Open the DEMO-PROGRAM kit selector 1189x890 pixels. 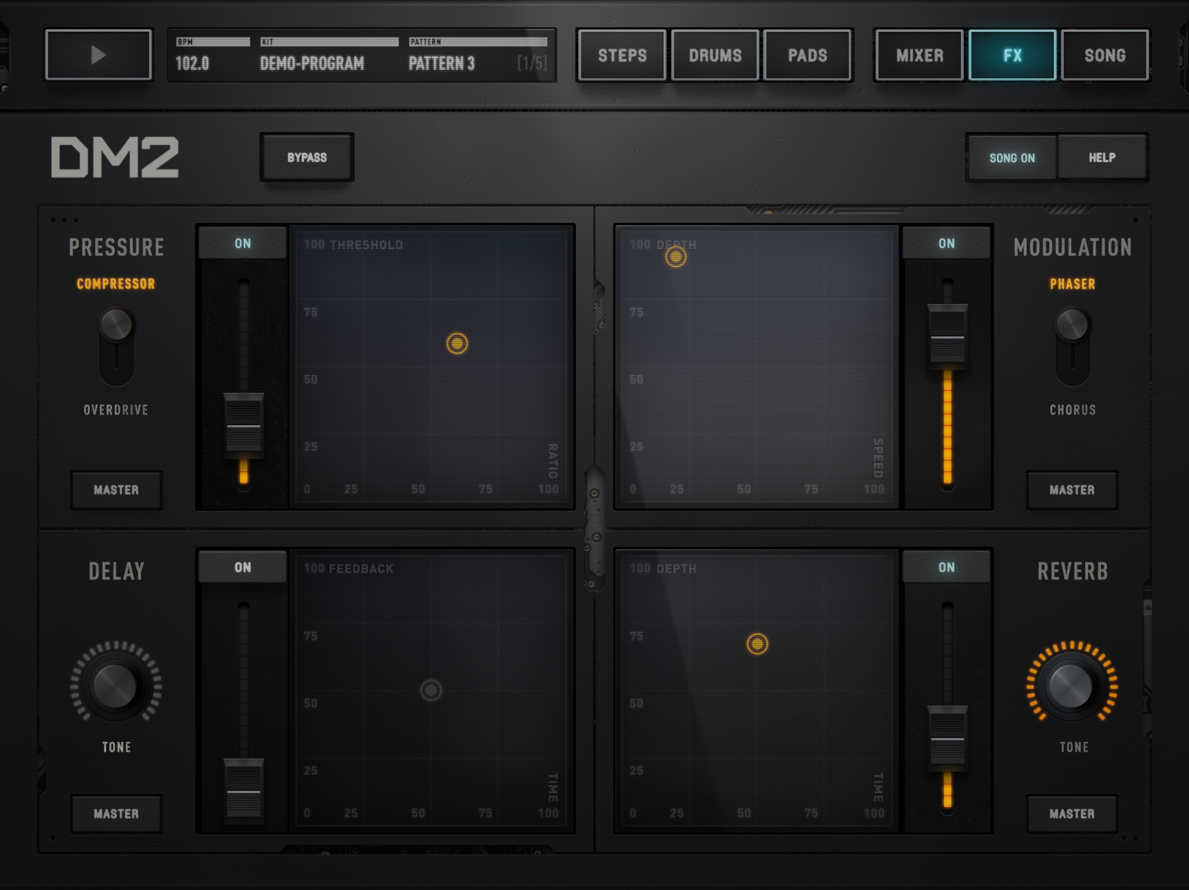(x=312, y=64)
